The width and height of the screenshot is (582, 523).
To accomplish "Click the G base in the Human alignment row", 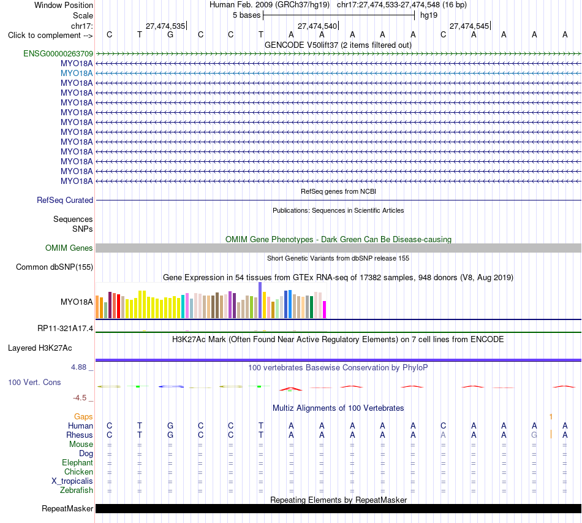I will pyautogui.click(x=170, y=426).
